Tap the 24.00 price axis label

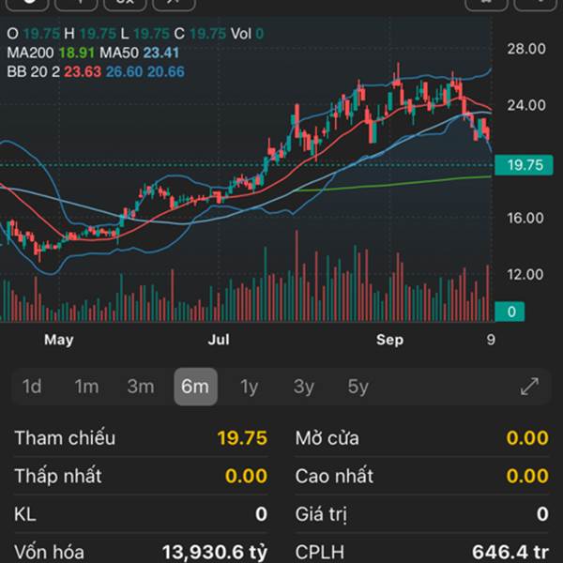[526, 105]
